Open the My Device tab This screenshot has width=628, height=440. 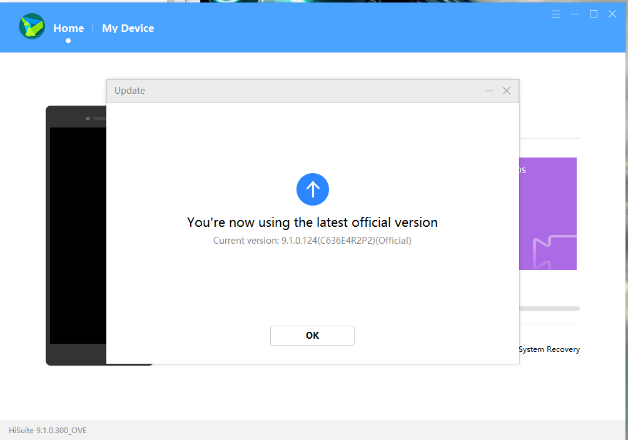[x=128, y=28]
